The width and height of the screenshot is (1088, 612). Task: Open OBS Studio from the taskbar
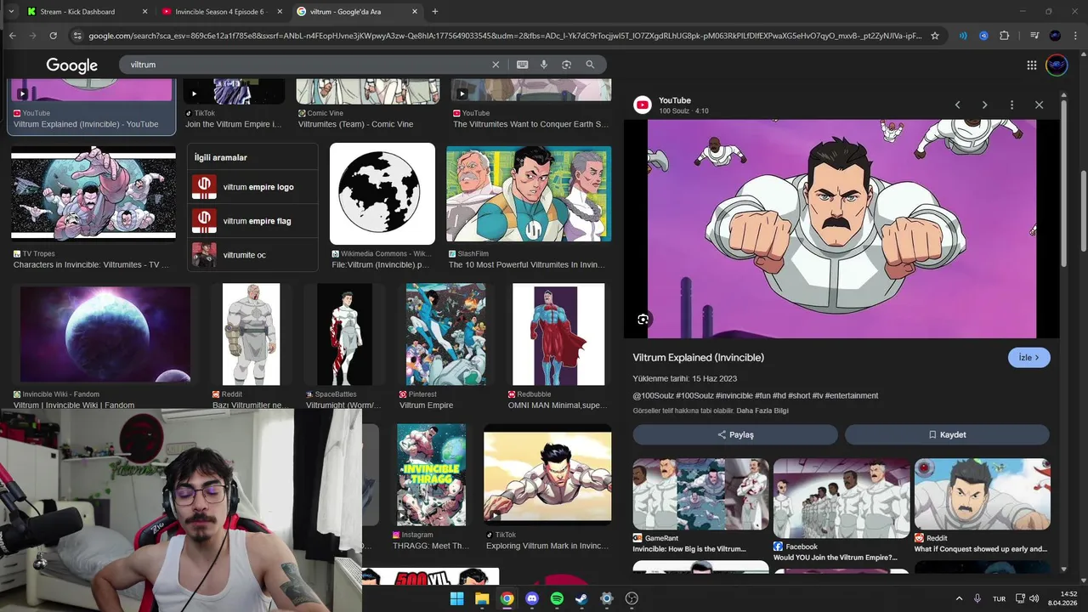click(632, 598)
